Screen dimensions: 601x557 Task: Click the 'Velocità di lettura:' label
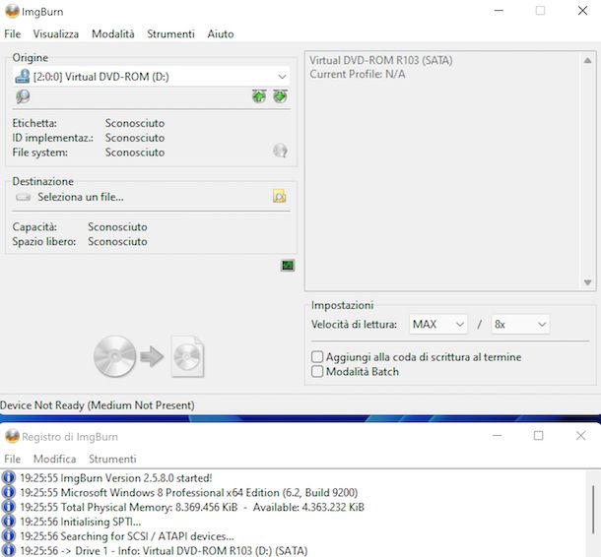[354, 325]
